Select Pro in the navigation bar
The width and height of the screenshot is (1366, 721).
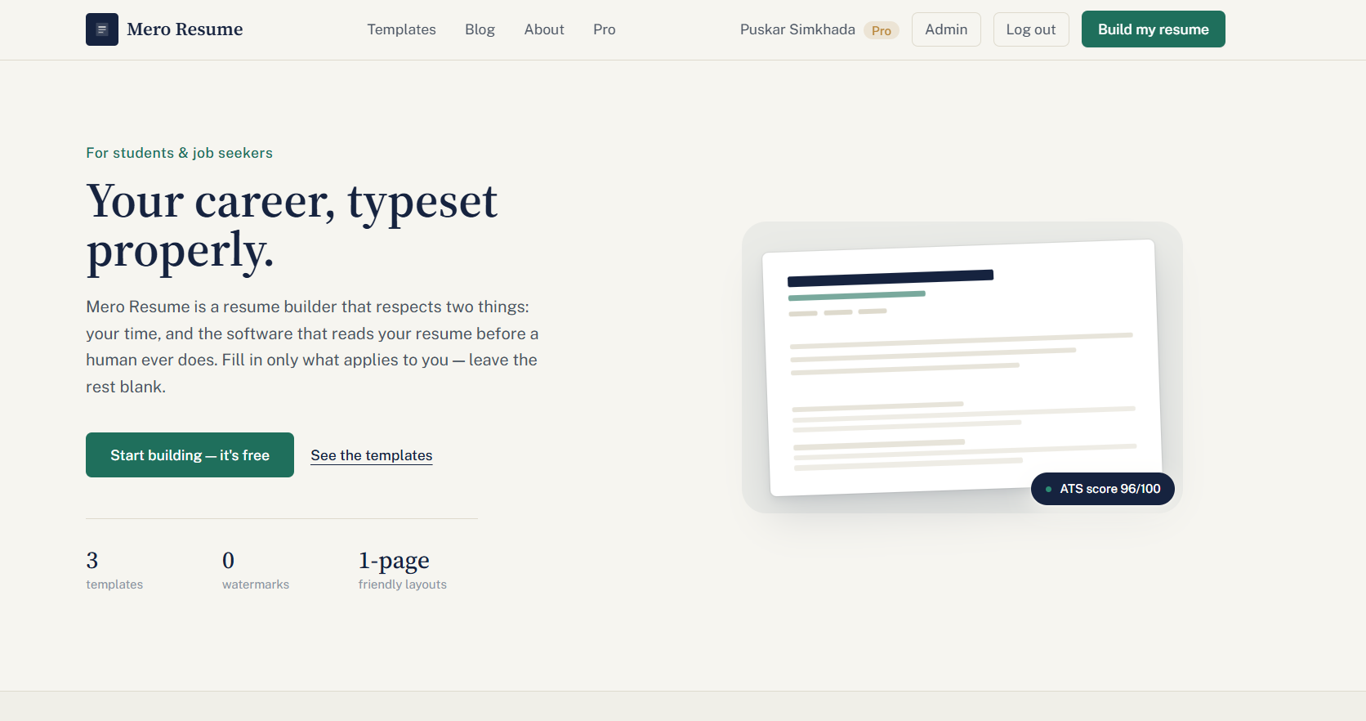[605, 29]
